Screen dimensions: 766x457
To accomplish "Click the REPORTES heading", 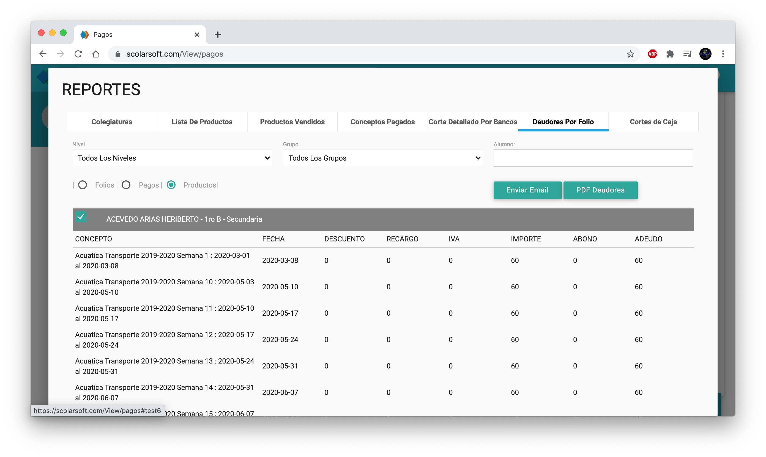I will coord(101,90).
